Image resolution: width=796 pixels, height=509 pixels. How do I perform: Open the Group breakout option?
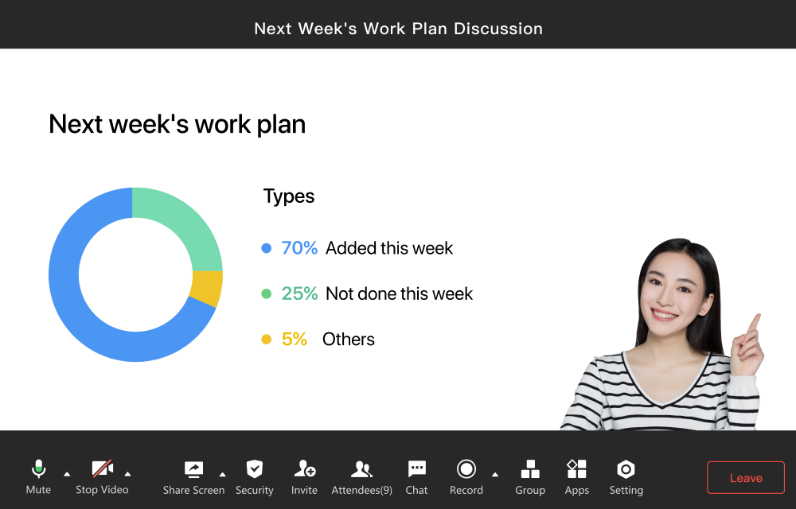coord(530,477)
